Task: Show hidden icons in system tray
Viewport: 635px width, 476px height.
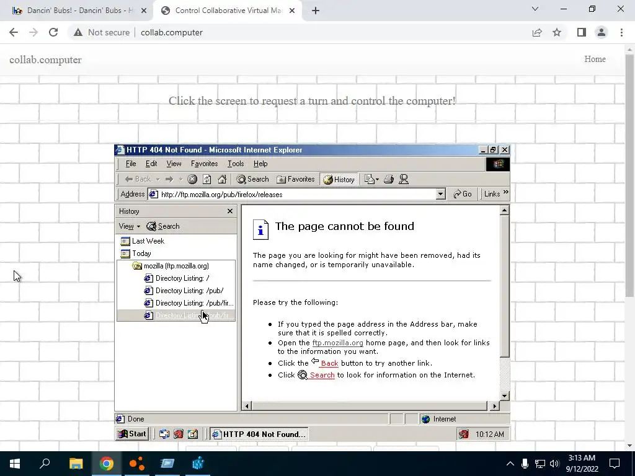Action: pos(510,464)
